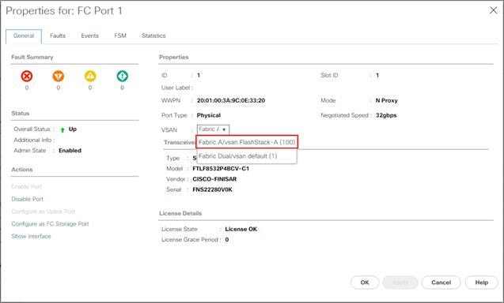Close the FC Port 1 properties dialog
The image size is (504, 303).
pyautogui.click(x=493, y=10)
